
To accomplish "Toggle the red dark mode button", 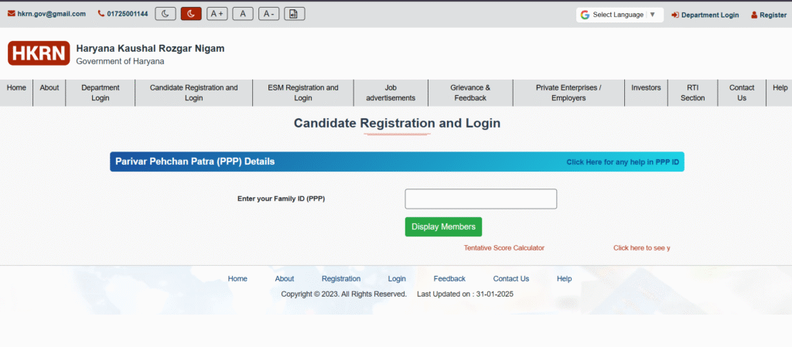I will click(191, 14).
